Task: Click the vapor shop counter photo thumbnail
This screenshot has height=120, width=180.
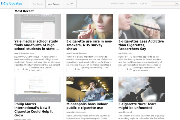Action: click(x=90, y=89)
